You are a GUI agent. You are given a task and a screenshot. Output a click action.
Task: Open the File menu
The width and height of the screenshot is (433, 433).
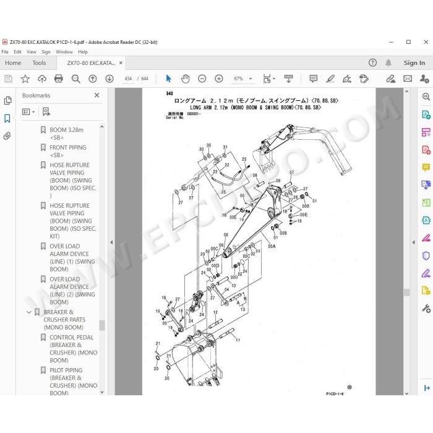pyautogui.click(x=5, y=52)
